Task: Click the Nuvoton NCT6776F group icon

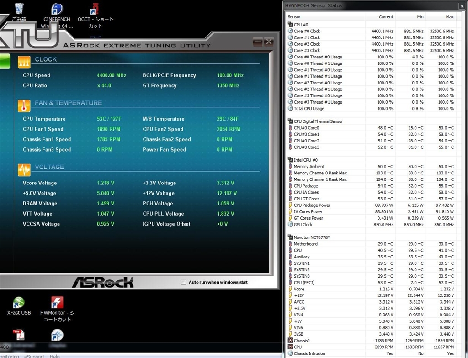Action: [290, 237]
